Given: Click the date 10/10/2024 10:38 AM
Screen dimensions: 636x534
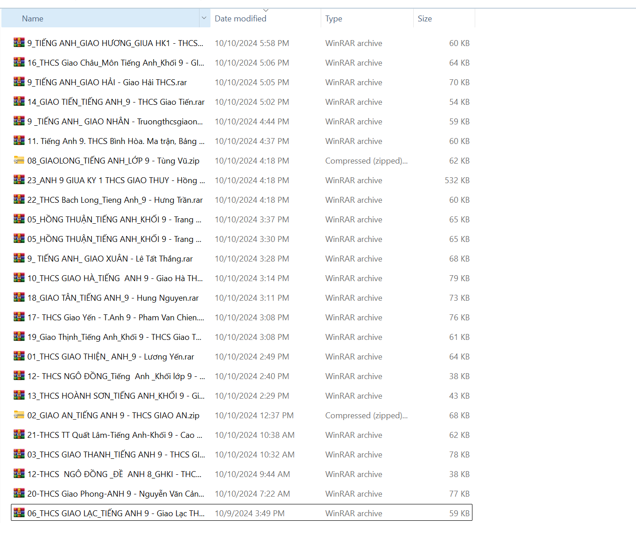Looking at the screenshot, I should point(255,435).
